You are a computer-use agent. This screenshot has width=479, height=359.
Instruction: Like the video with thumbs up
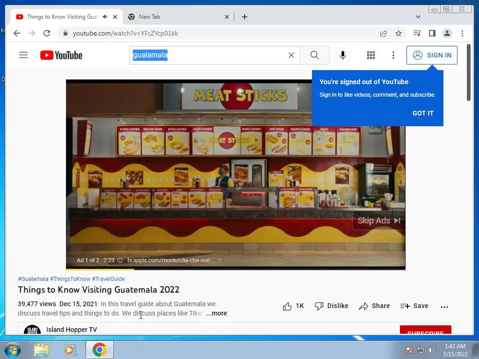293,306
